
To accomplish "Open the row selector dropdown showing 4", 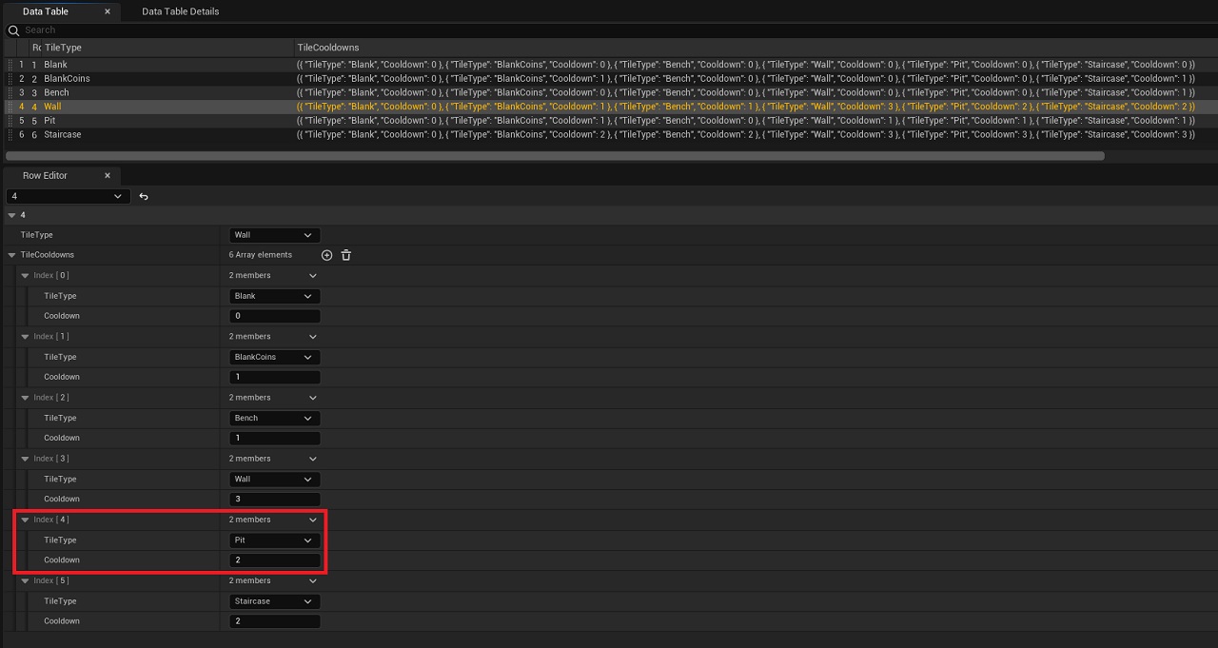I will coord(67,196).
